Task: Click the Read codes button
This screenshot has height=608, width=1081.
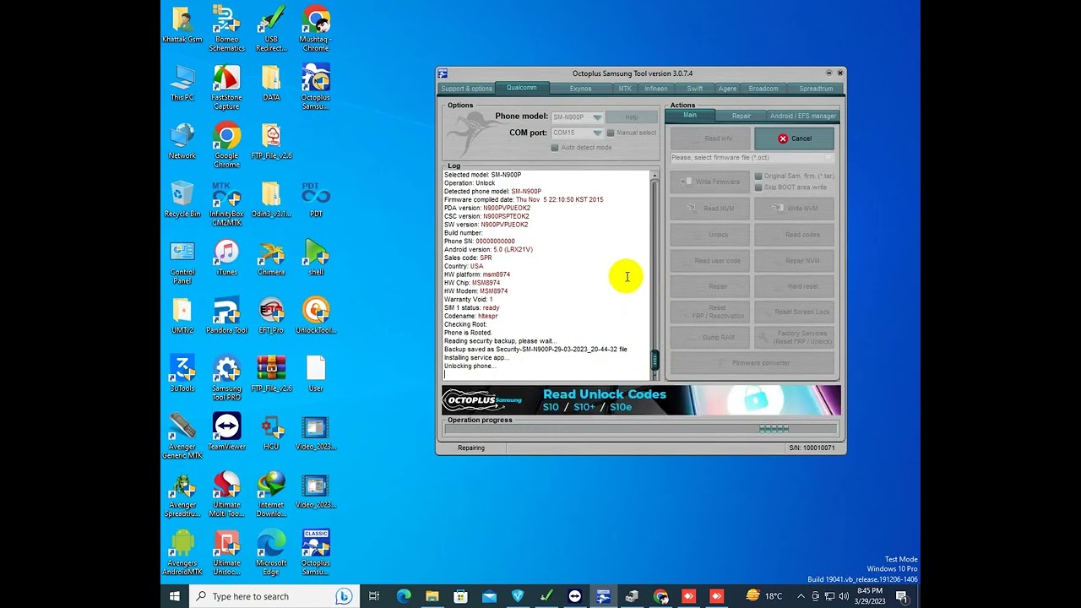Action: coord(795,235)
